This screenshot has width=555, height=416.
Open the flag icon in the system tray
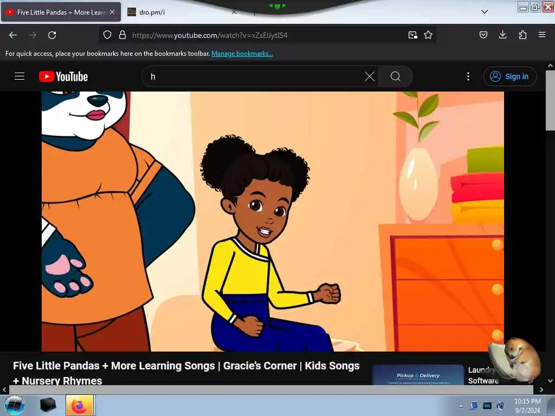pos(474,406)
